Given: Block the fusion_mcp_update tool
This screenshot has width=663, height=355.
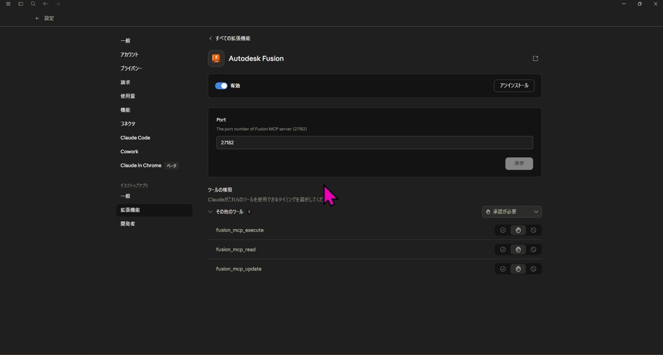Looking at the screenshot, I should (534, 269).
